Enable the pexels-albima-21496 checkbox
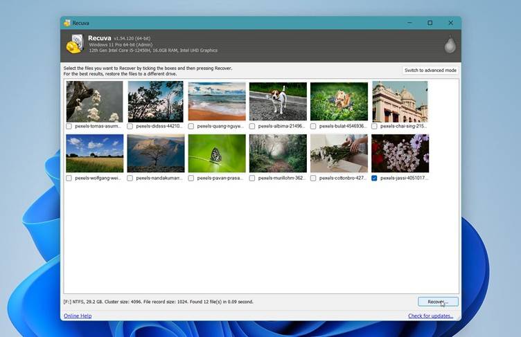Viewport: 521px width, 337px height. click(x=252, y=127)
